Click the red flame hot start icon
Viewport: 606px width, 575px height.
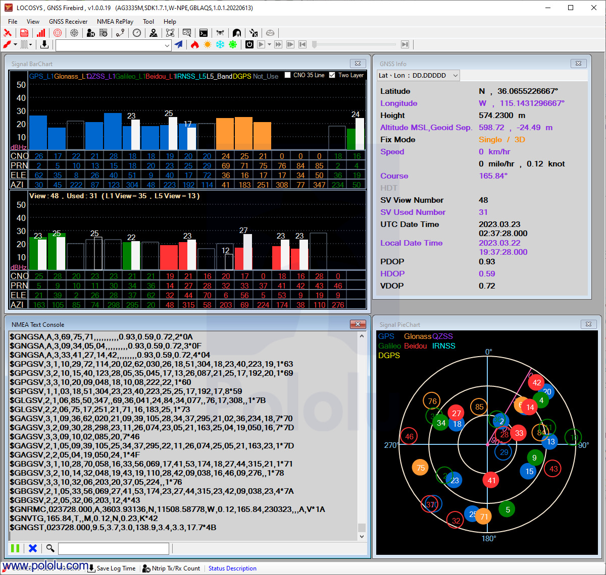coord(195,45)
